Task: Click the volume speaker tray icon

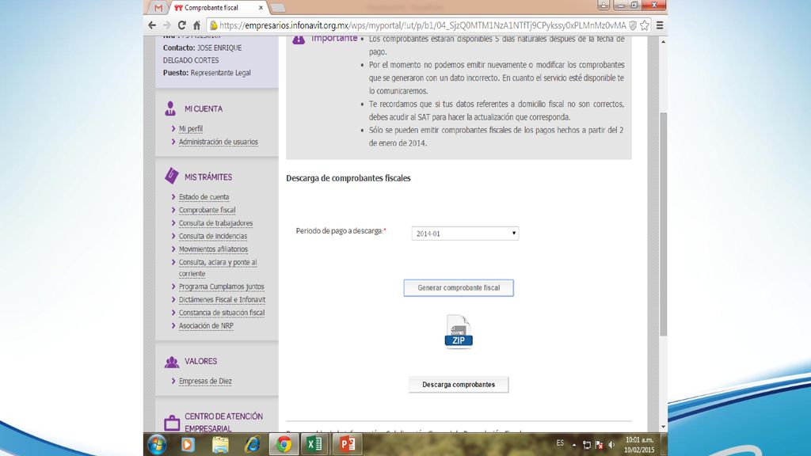Action: (x=611, y=445)
